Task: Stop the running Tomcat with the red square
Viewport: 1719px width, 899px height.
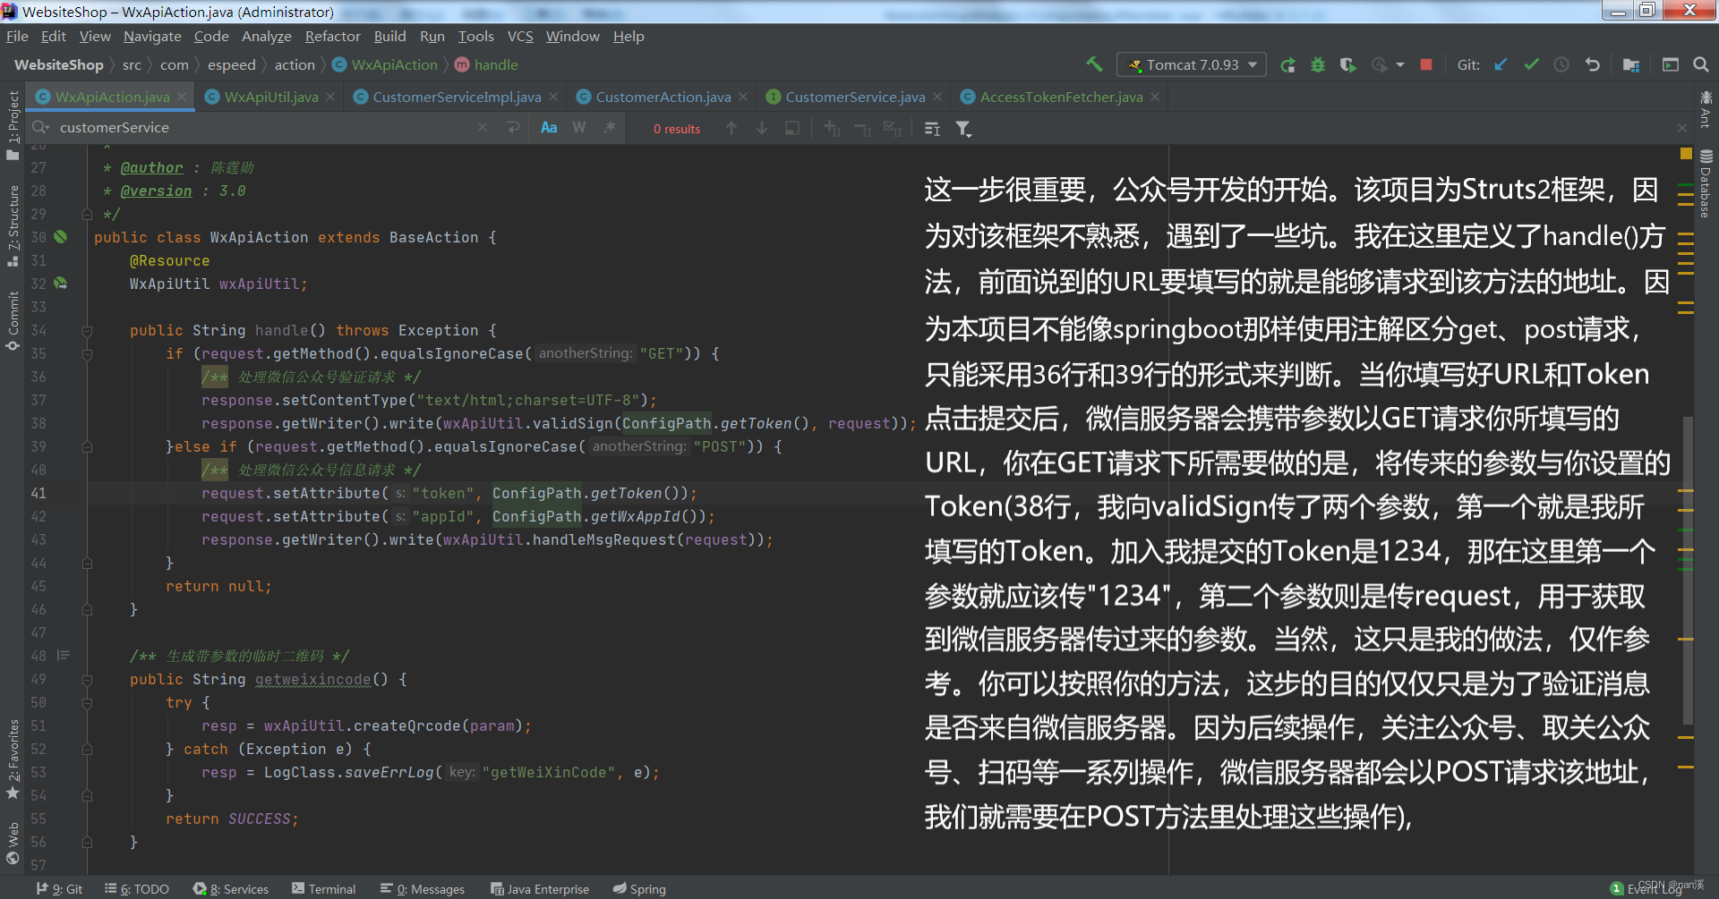Action: pyautogui.click(x=1426, y=64)
